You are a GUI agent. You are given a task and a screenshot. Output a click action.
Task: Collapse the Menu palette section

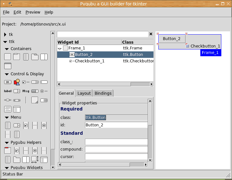coord(7,118)
